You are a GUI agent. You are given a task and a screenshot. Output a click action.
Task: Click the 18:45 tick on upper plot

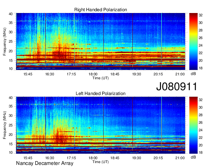[x=115, y=74]
